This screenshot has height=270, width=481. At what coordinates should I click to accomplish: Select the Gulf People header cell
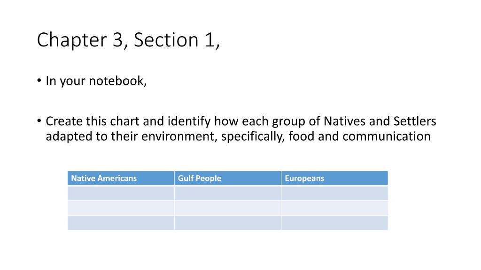[x=228, y=178]
